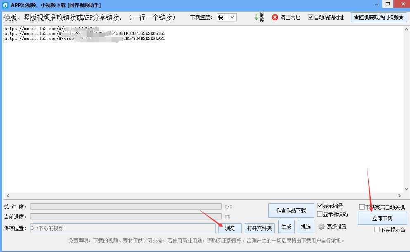Click the 挑选 button
Viewport: 410px width, 252px height.
[x=306, y=226]
